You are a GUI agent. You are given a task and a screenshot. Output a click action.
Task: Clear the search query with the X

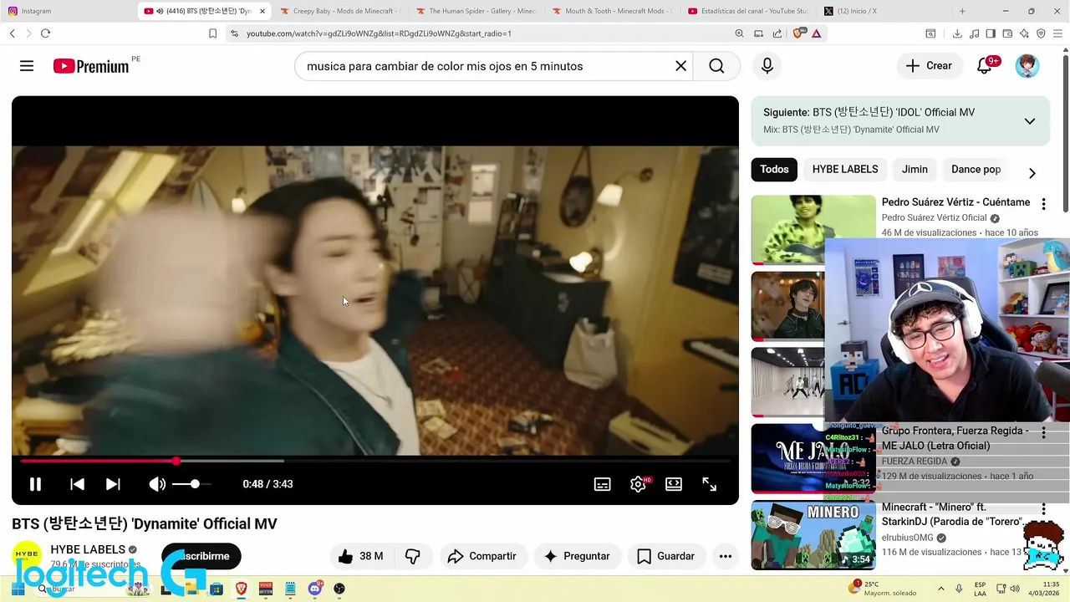click(680, 66)
